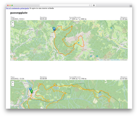Open new tab with plus button
The height and width of the screenshot is (117, 138).
click(x=131, y=6)
